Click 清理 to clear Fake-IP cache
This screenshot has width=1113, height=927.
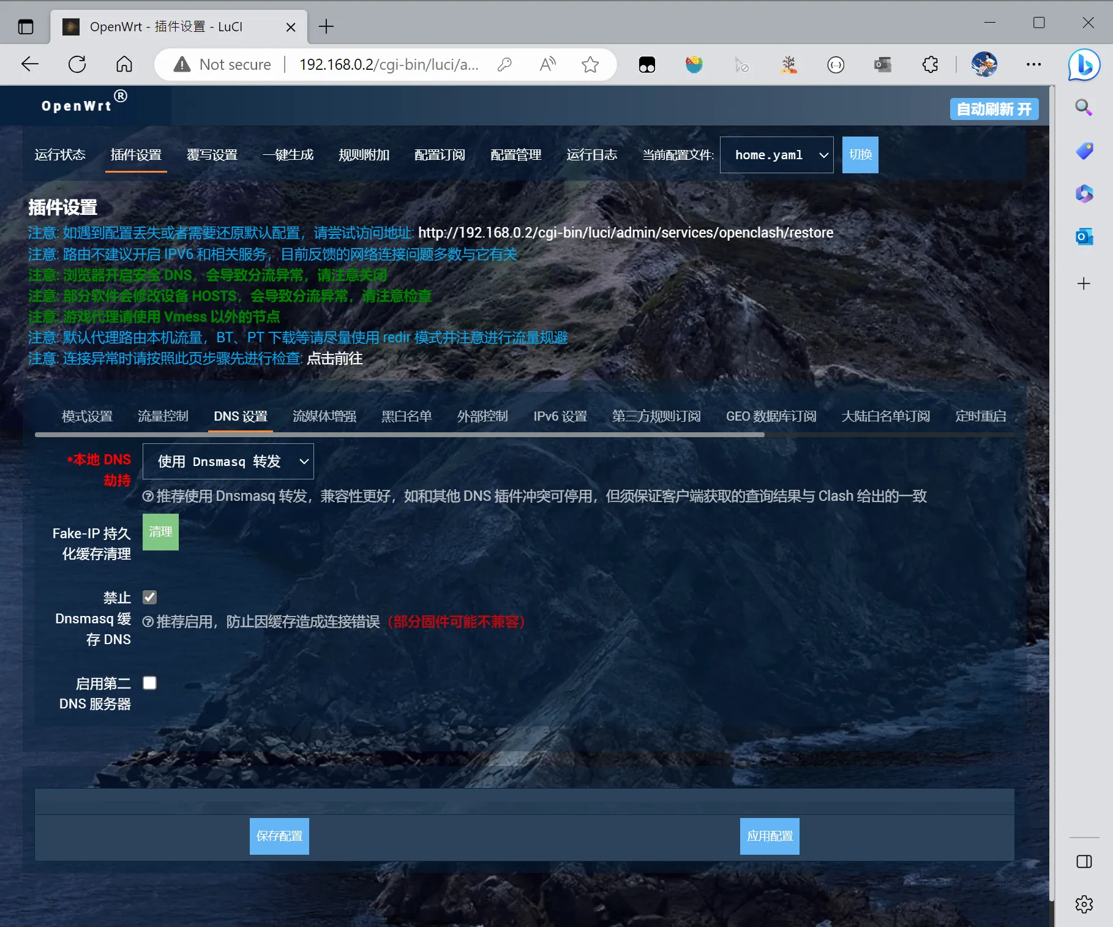(x=160, y=532)
